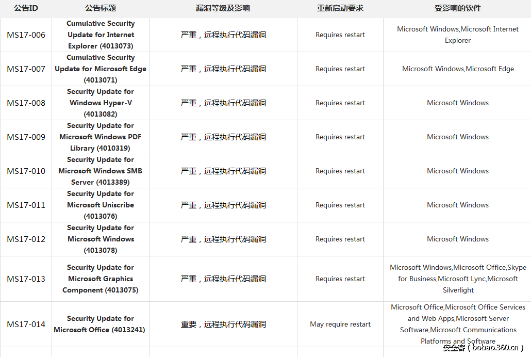Click Requires restart in the MS17-006 row
This screenshot has width=531, height=357.
click(340, 35)
